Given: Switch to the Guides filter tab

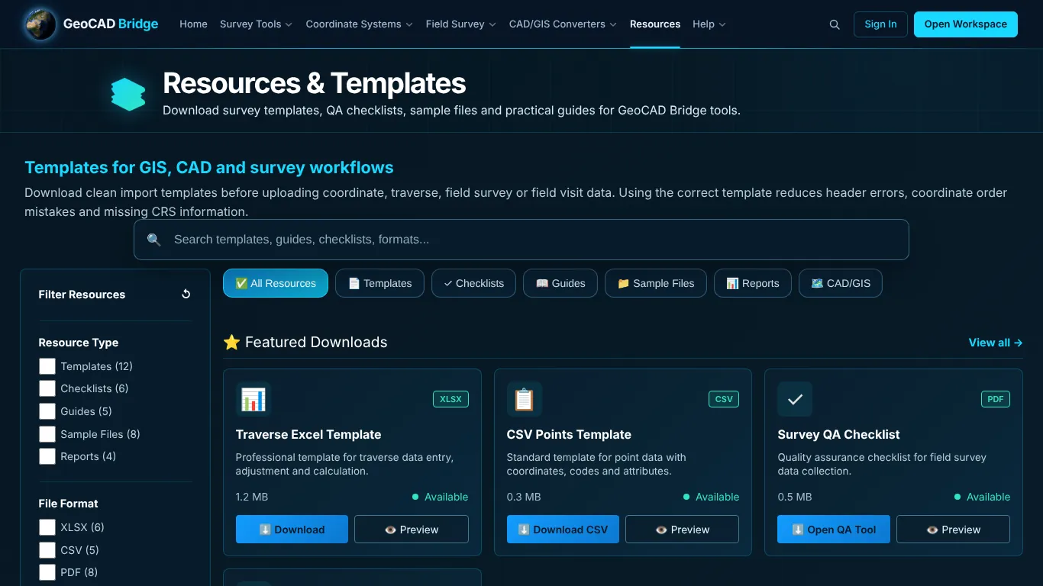Looking at the screenshot, I should click(x=560, y=283).
